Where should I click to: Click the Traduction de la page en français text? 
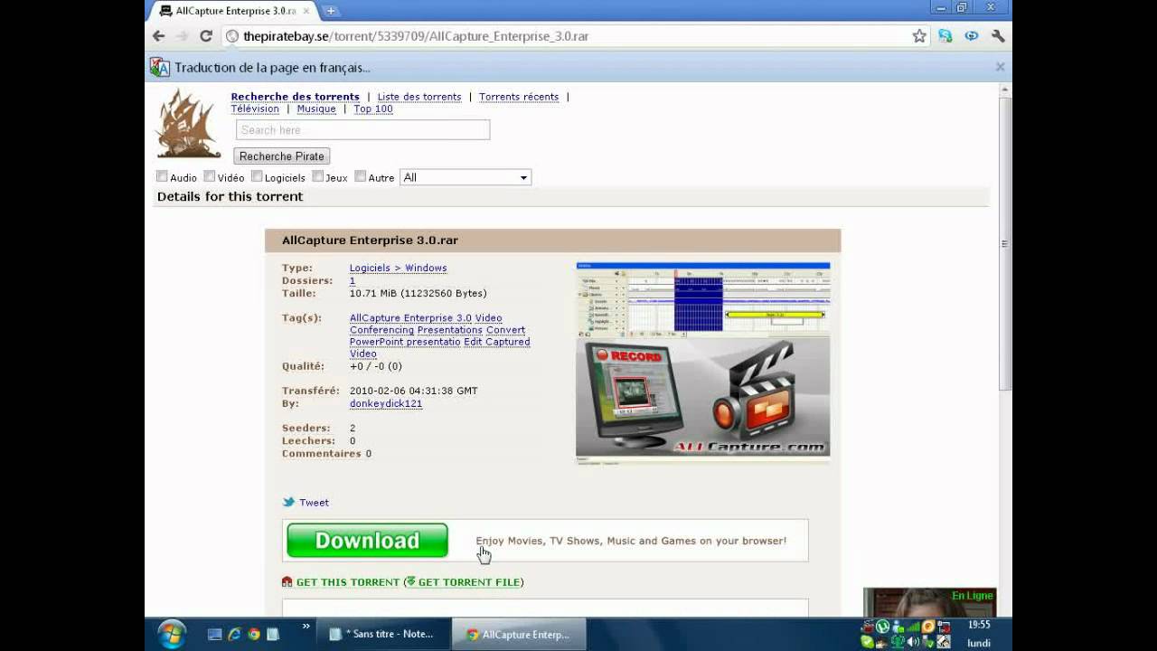272,68
